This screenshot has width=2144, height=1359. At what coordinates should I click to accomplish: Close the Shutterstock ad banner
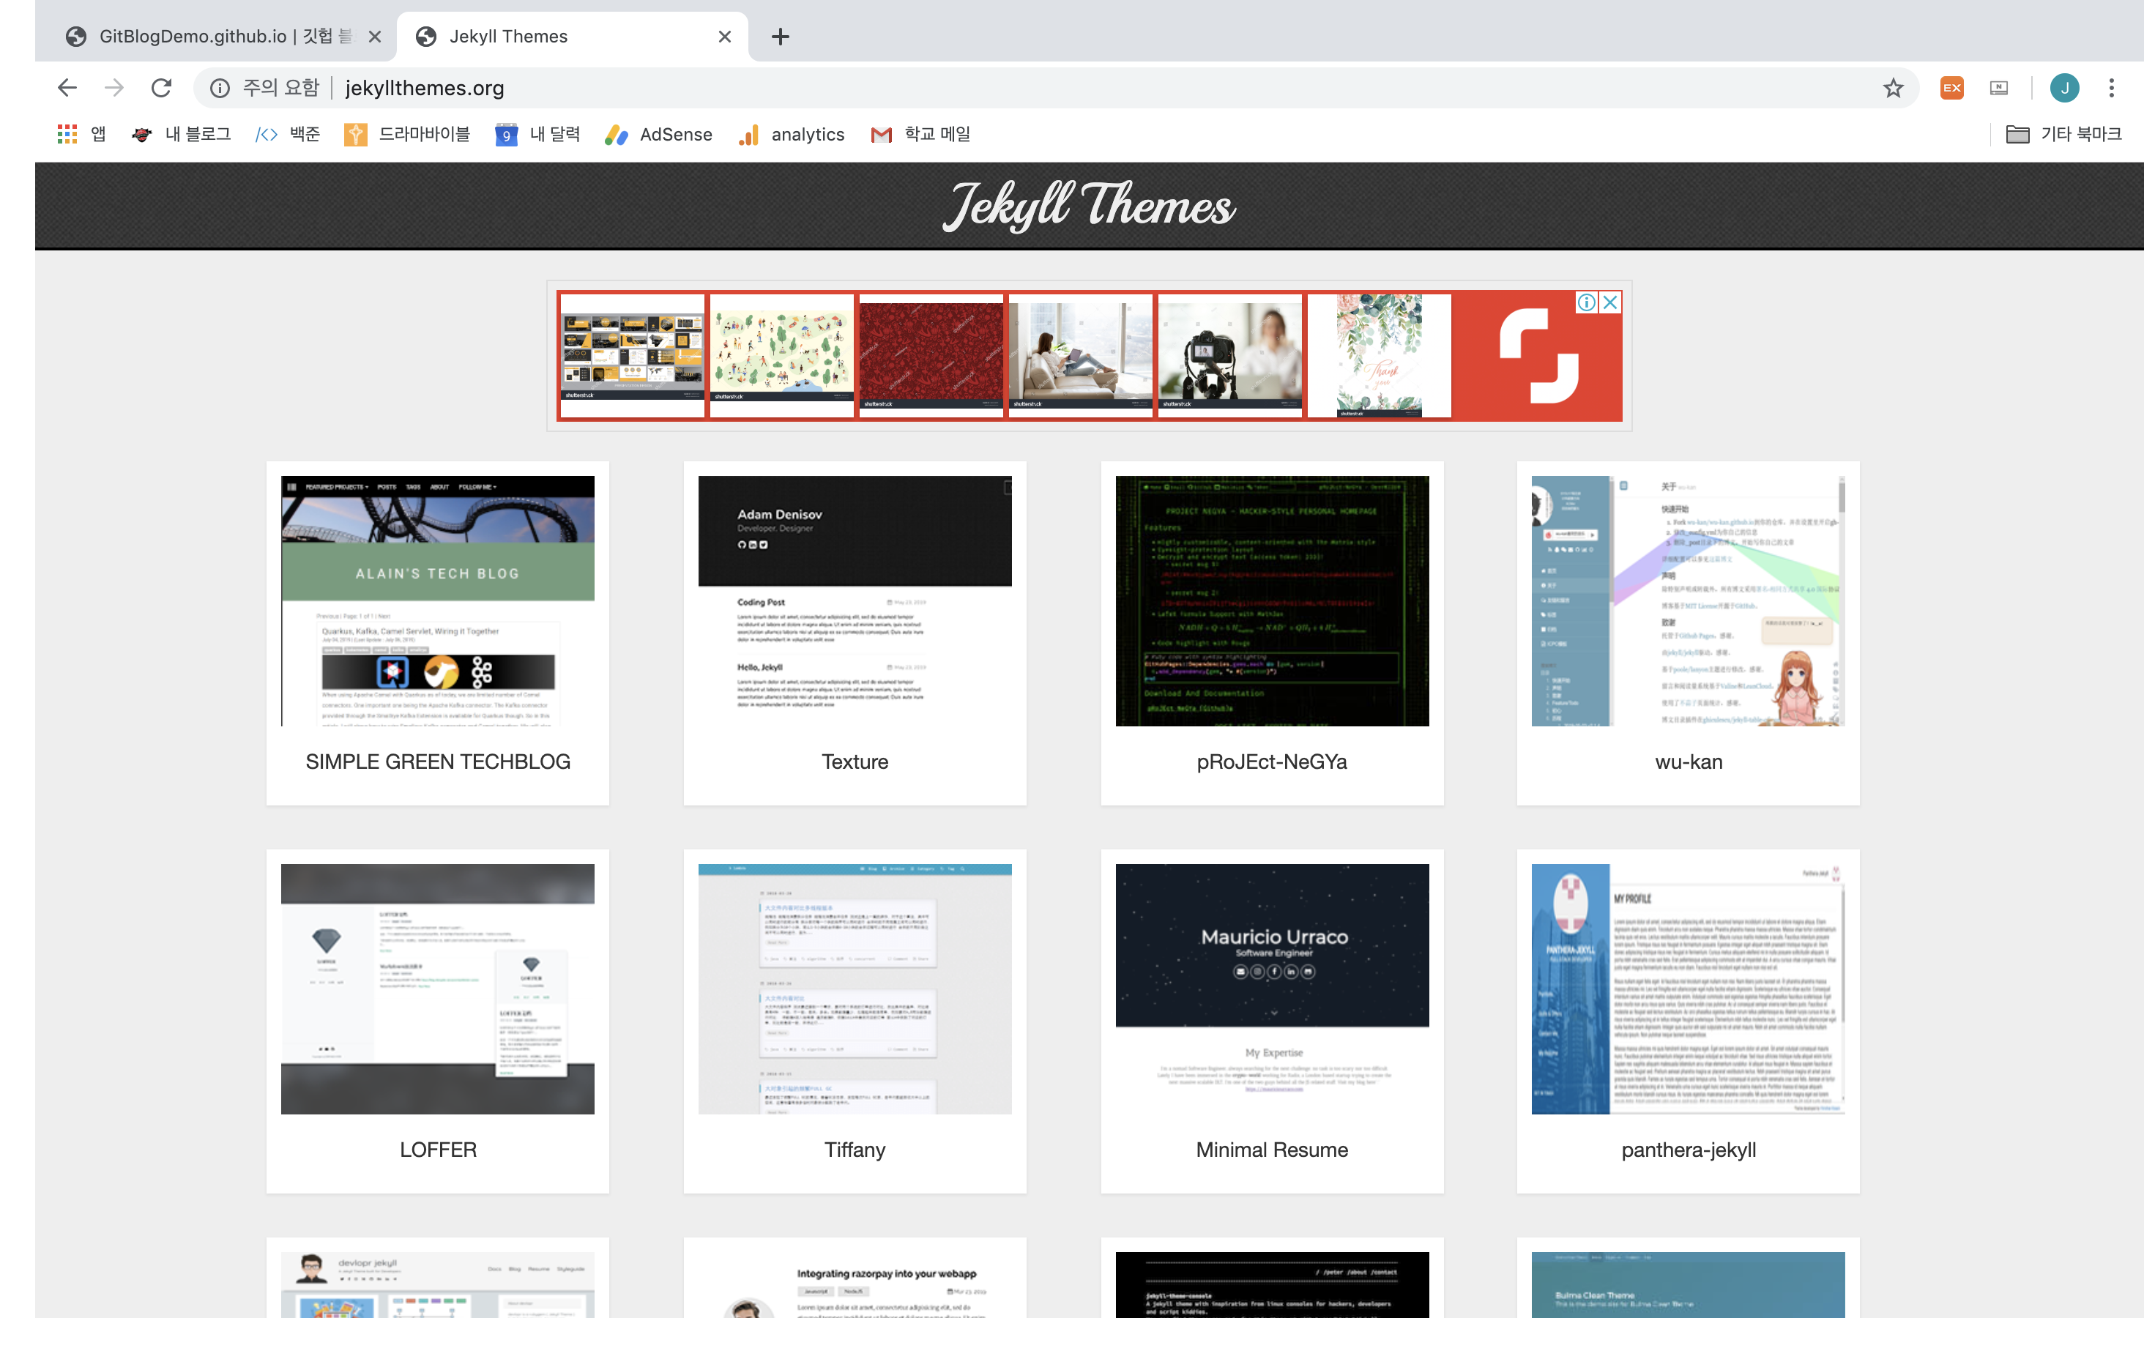[1609, 303]
